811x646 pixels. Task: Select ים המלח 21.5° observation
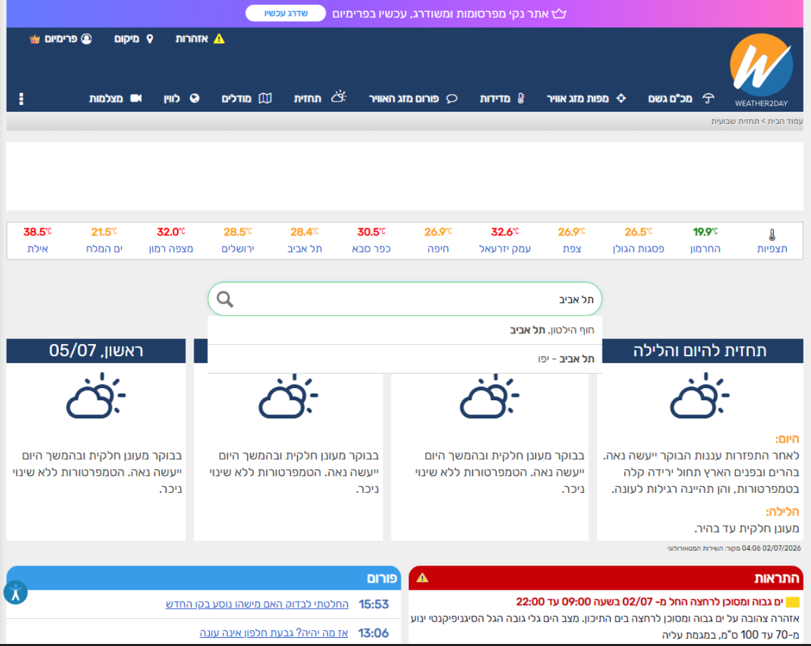104,240
